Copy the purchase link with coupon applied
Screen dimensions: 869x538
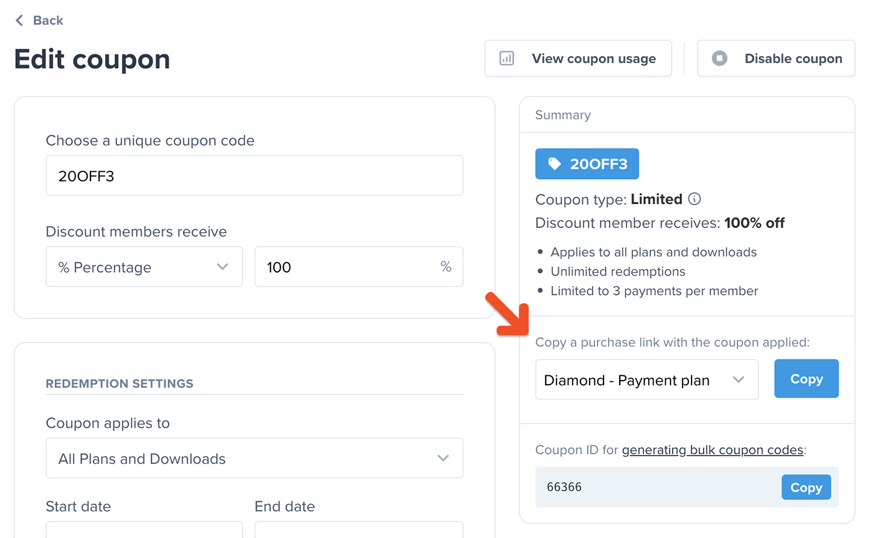tap(806, 379)
